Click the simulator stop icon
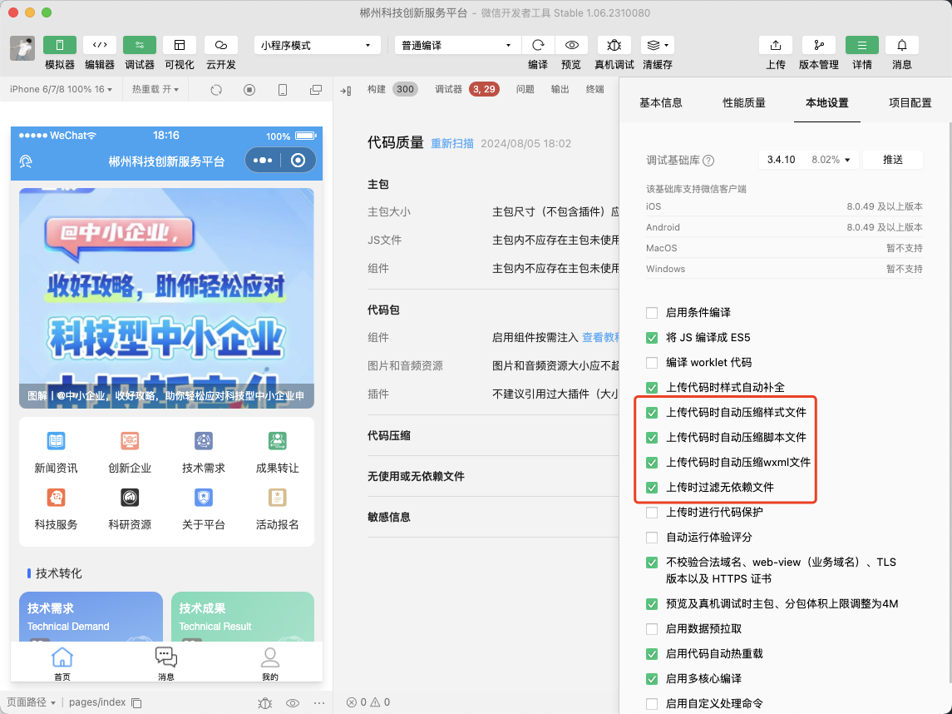952x714 pixels. [x=249, y=90]
